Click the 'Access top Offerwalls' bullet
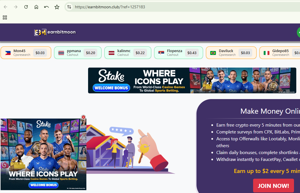300x193 pixels. [x=258, y=142]
